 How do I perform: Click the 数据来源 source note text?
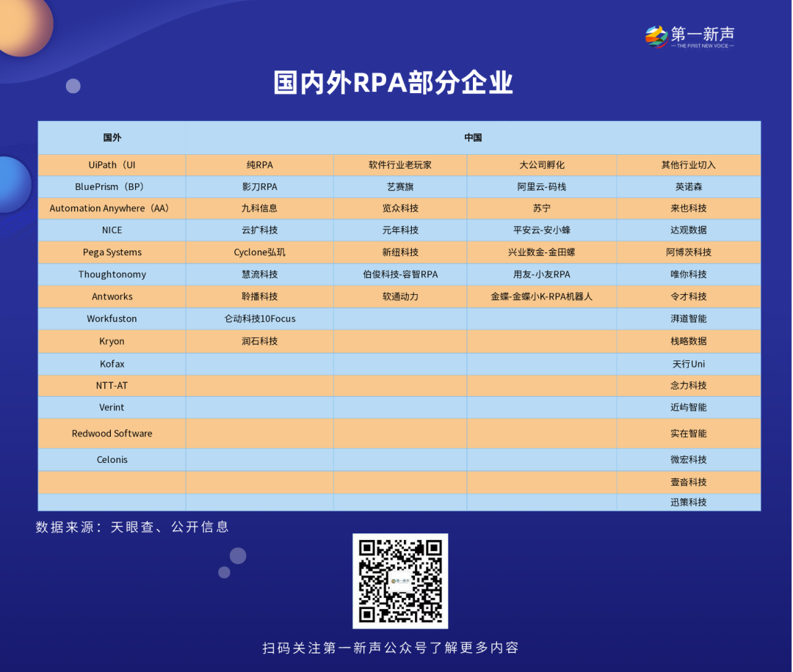(132, 527)
